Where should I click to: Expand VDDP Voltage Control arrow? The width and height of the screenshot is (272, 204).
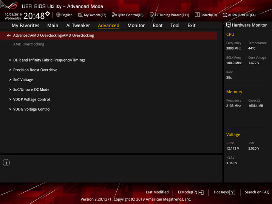(10, 99)
